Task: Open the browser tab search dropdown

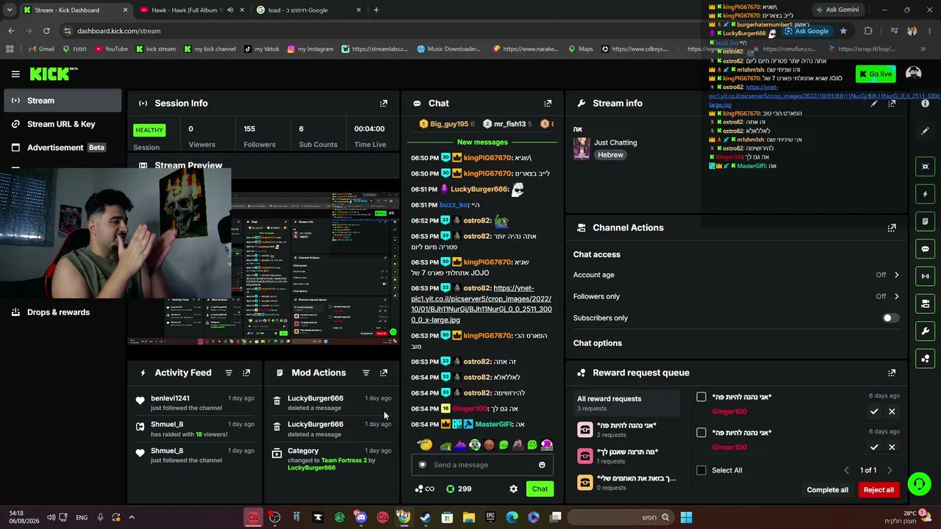Action: coord(10,10)
